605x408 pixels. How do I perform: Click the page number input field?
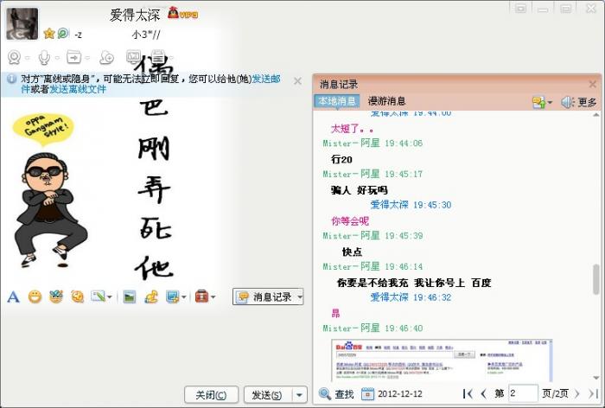coord(523,393)
